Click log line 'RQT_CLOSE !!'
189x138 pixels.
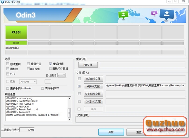[x=20, y=104]
